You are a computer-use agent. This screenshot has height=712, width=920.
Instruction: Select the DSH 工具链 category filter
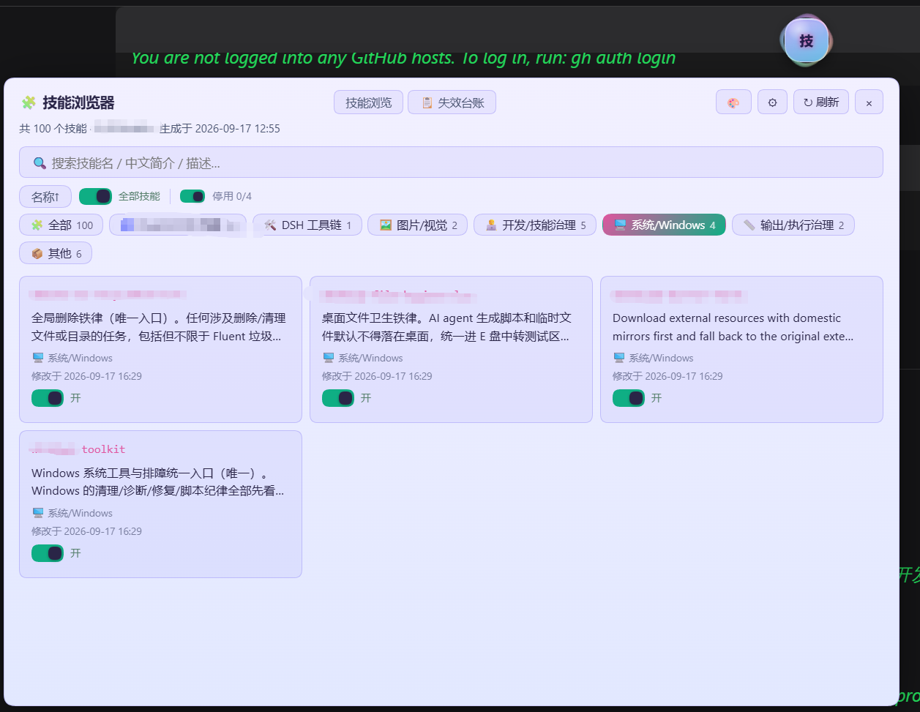click(307, 225)
